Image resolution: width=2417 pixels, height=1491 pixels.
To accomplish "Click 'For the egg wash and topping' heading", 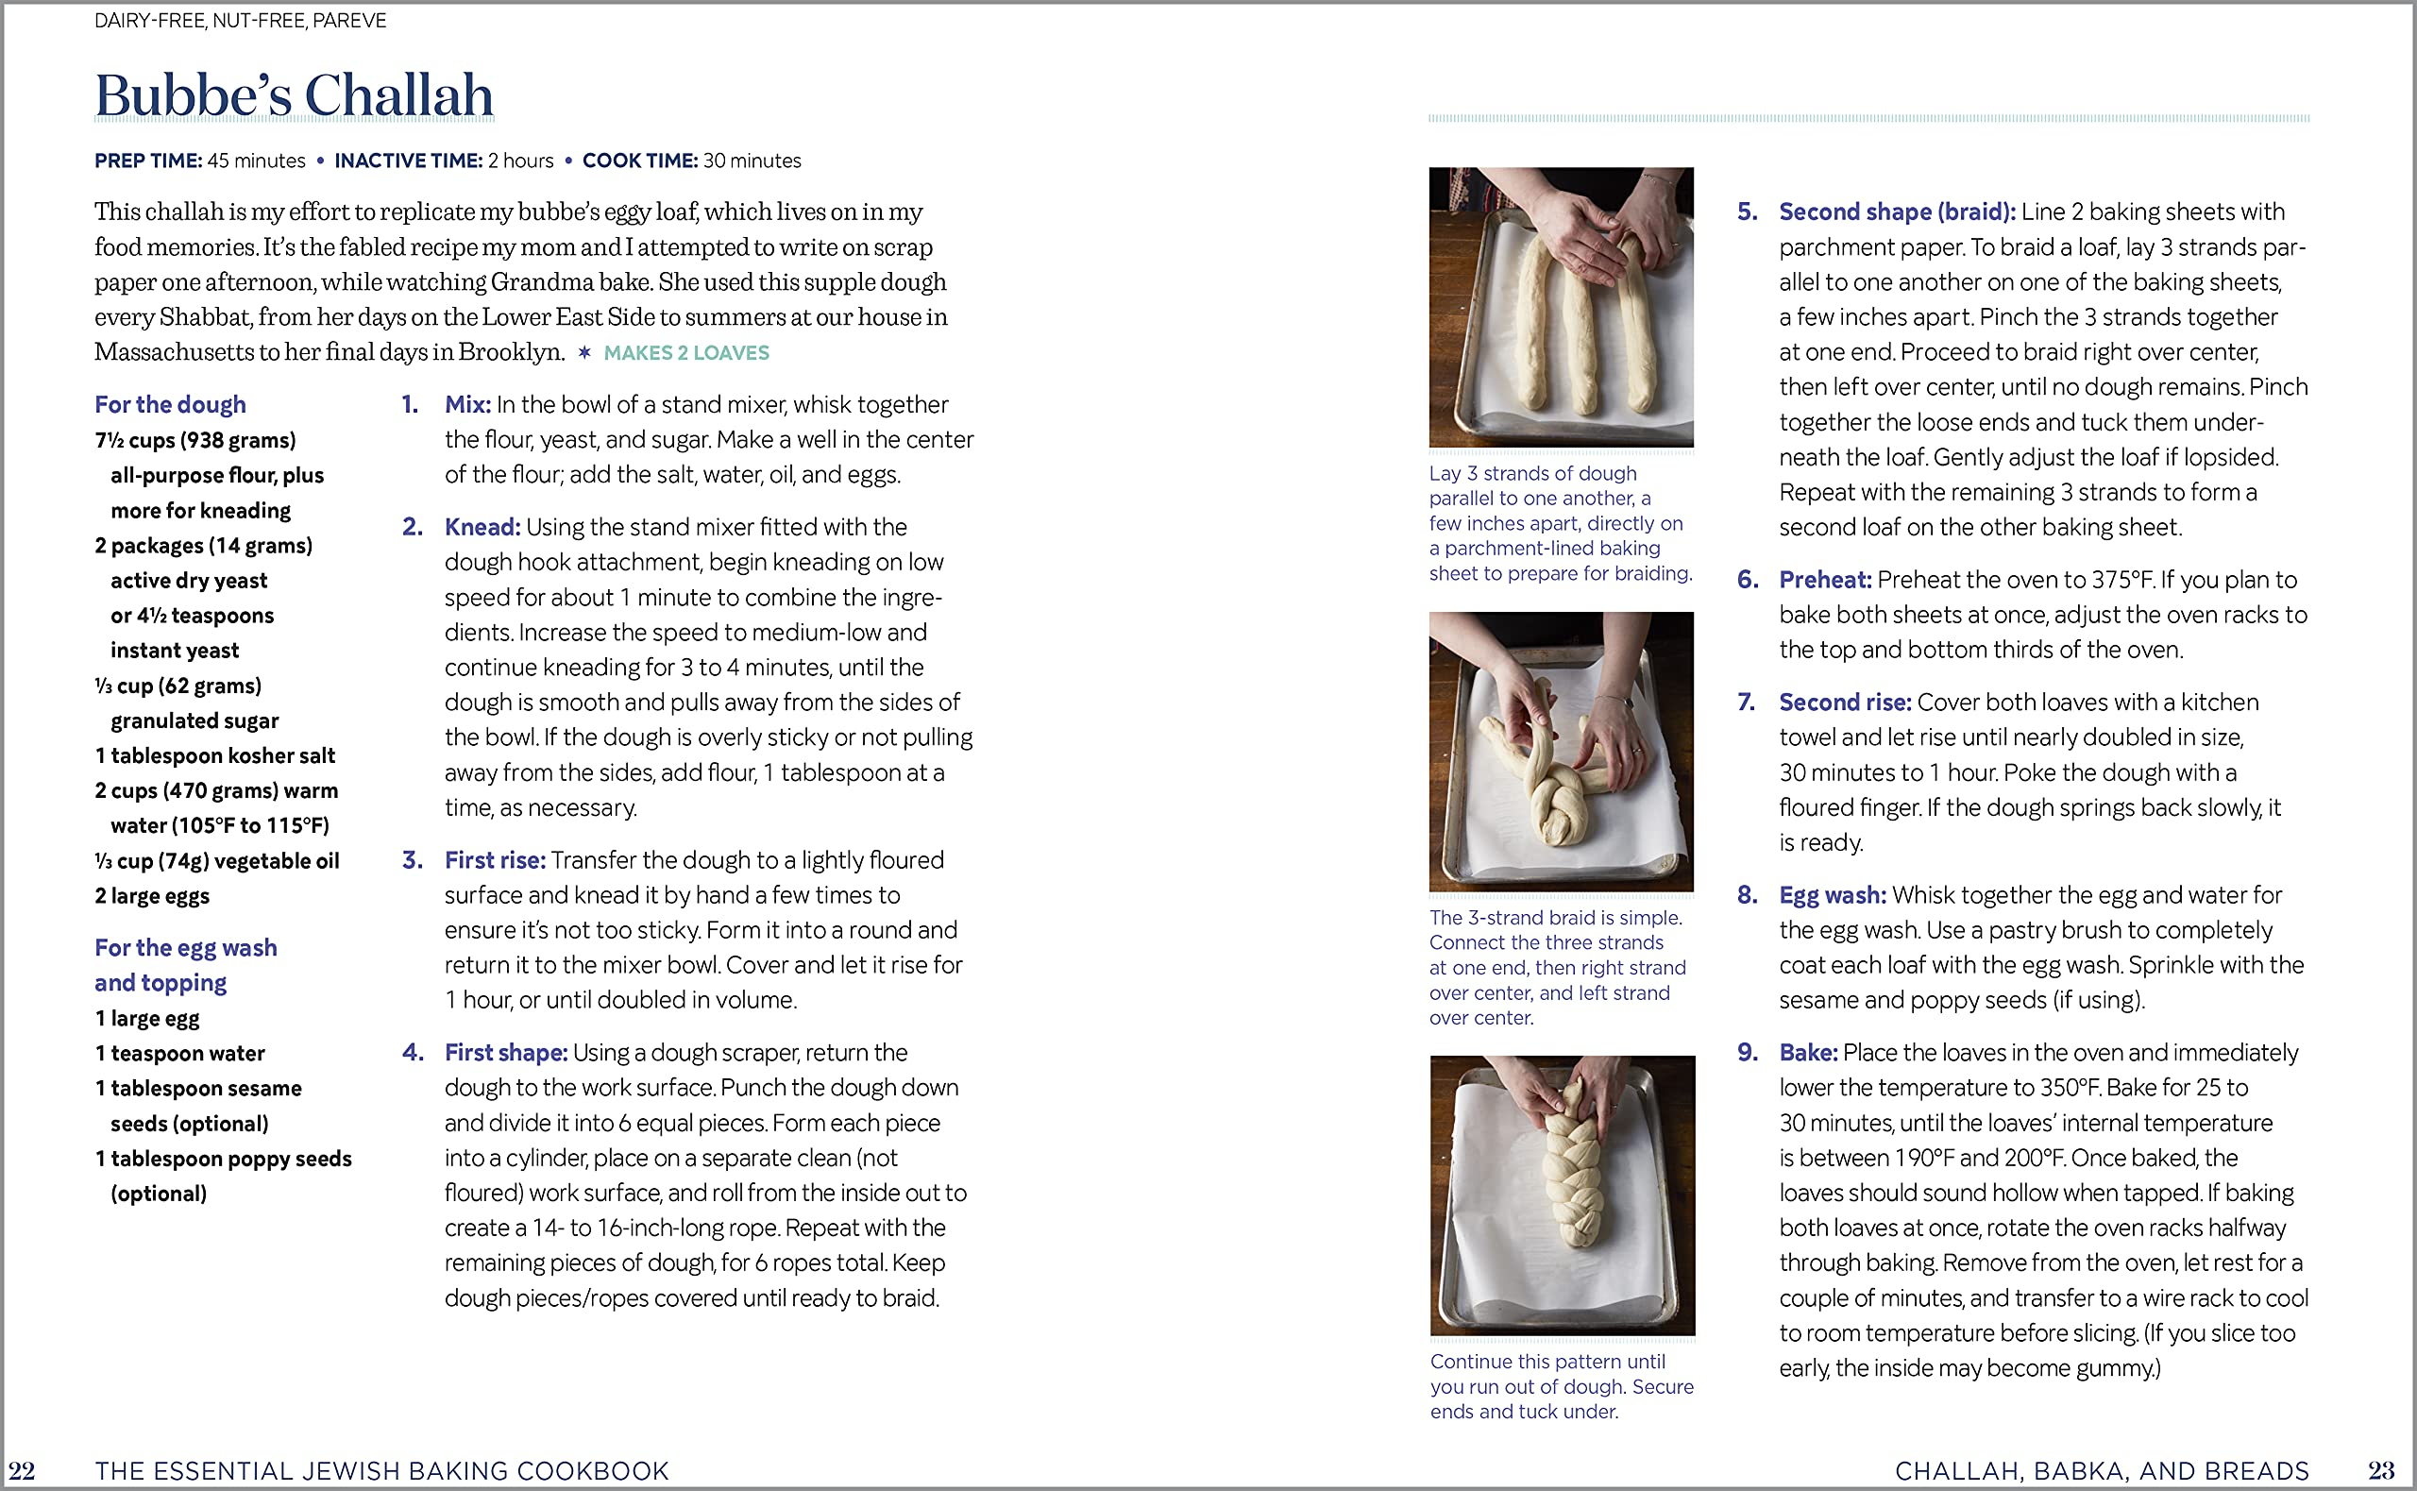I will pos(185,964).
